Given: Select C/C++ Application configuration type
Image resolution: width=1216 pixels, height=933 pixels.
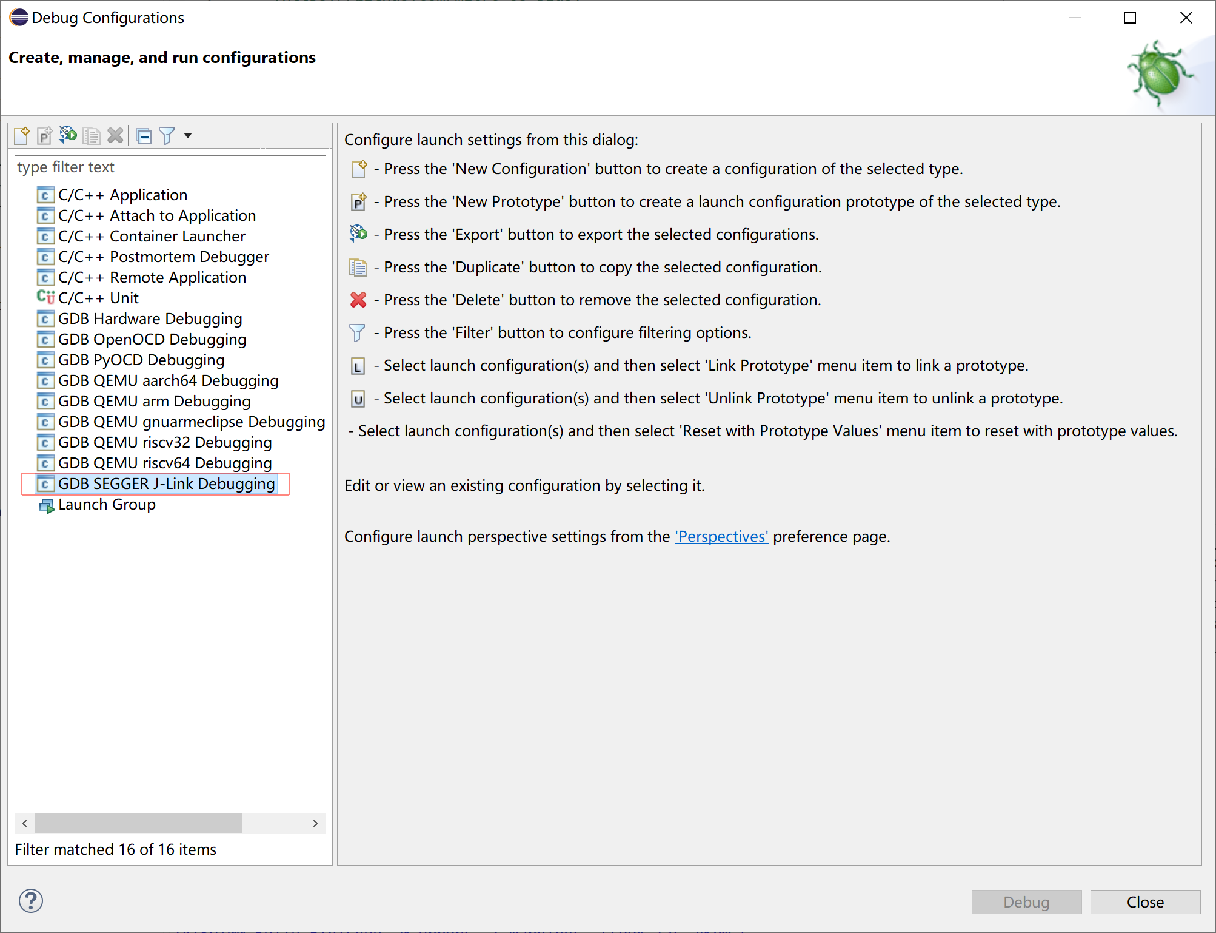Looking at the screenshot, I should [x=122, y=195].
